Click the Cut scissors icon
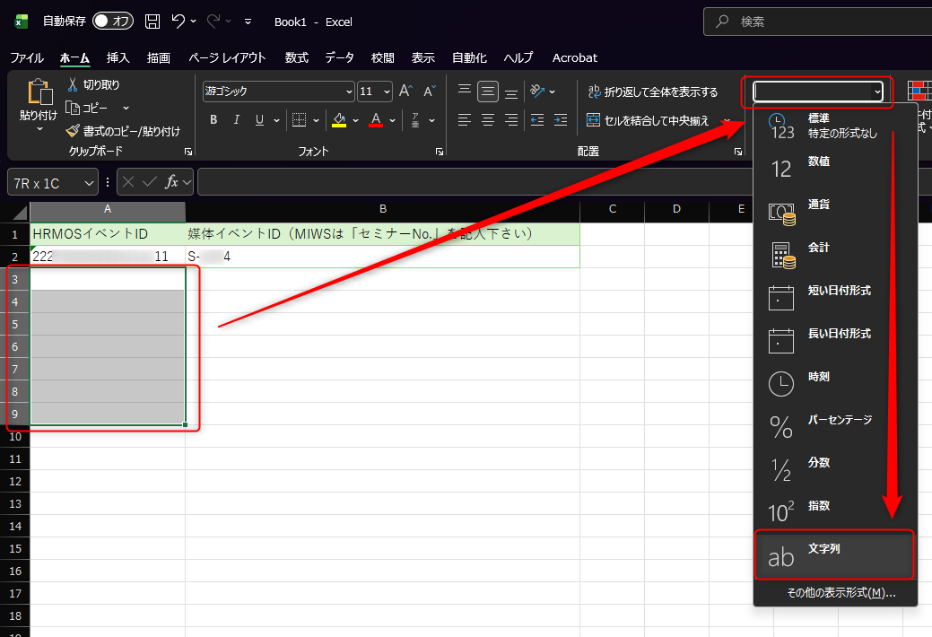The width and height of the screenshot is (932, 637). (x=73, y=85)
